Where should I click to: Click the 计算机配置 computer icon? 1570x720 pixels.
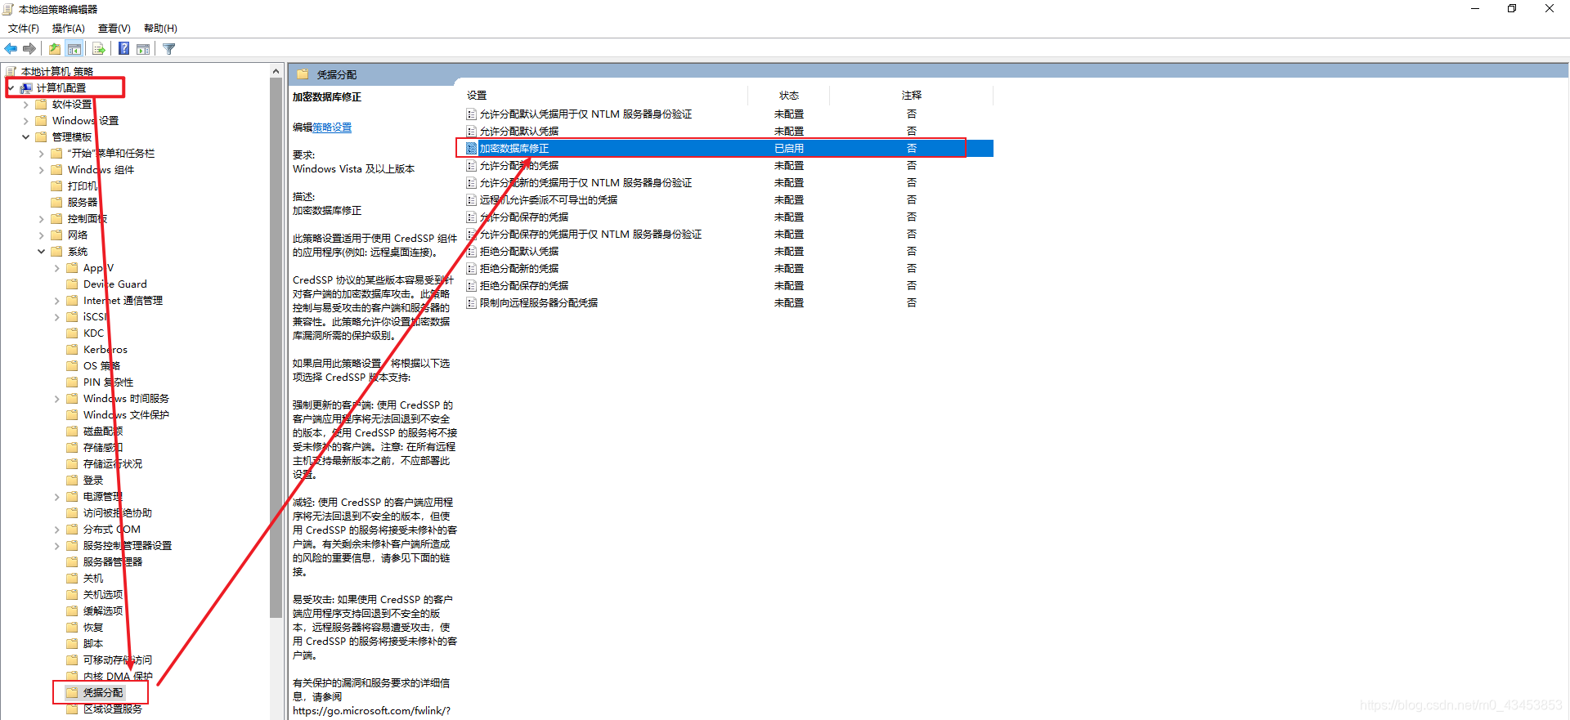pyautogui.click(x=26, y=88)
